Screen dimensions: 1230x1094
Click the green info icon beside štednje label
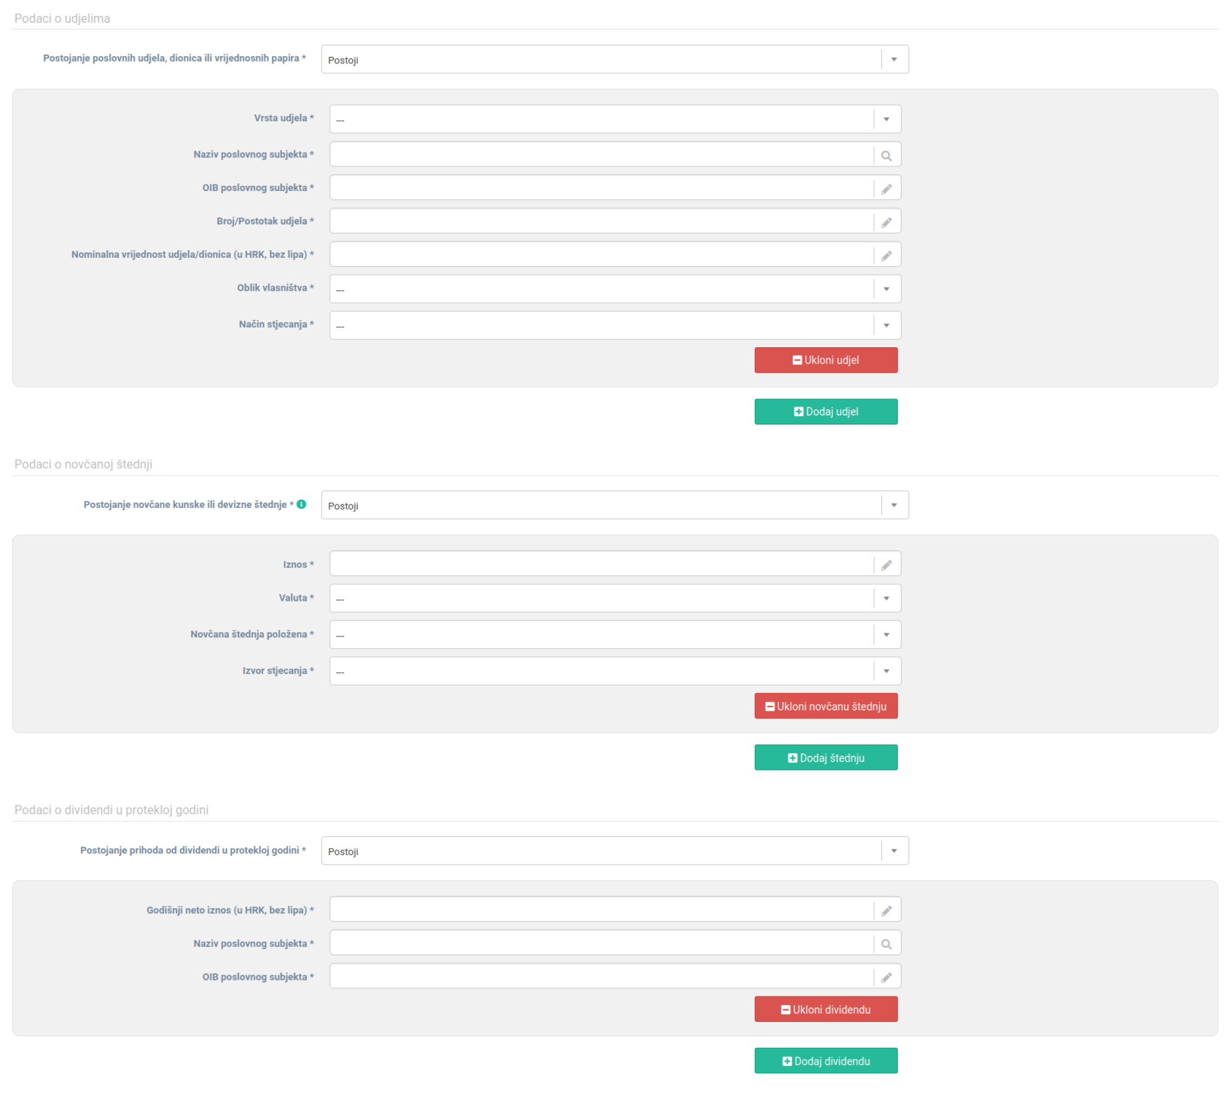point(301,504)
